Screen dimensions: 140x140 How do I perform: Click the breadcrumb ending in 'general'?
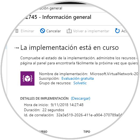[x=50, y=8]
